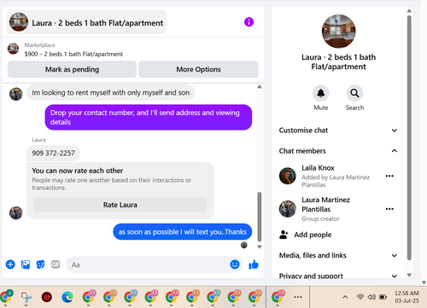Click in the Aa message input field
This screenshot has height=308, width=427.
(155, 264)
